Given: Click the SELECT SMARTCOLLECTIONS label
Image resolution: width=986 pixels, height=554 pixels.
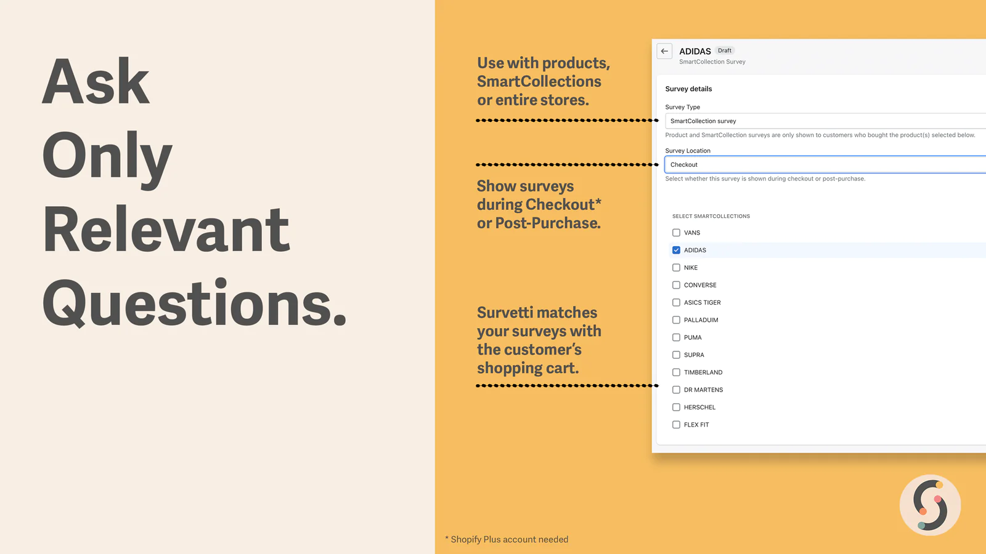Looking at the screenshot, I should [711, 216].
